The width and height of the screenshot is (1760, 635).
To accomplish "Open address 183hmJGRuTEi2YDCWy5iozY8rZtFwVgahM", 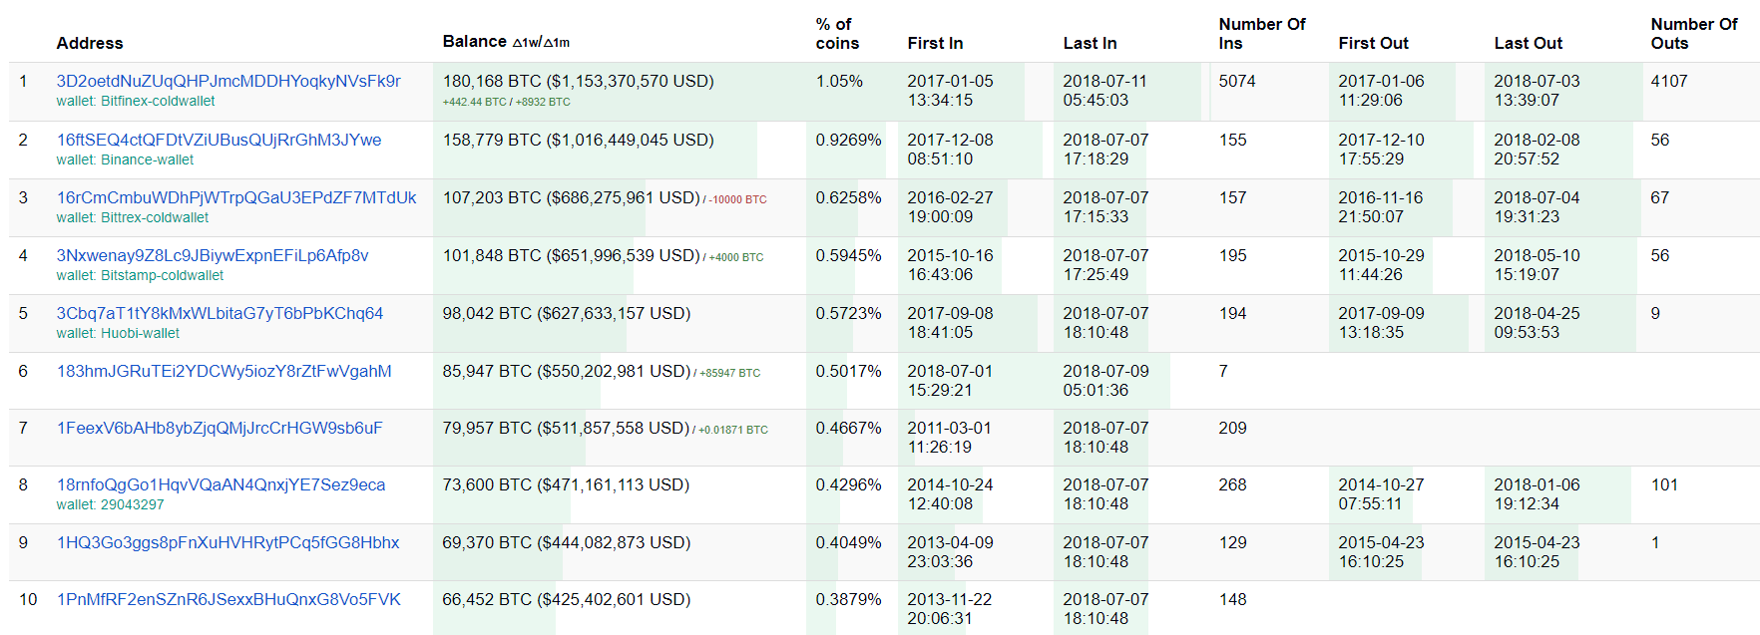I will [x=223, y=371].
